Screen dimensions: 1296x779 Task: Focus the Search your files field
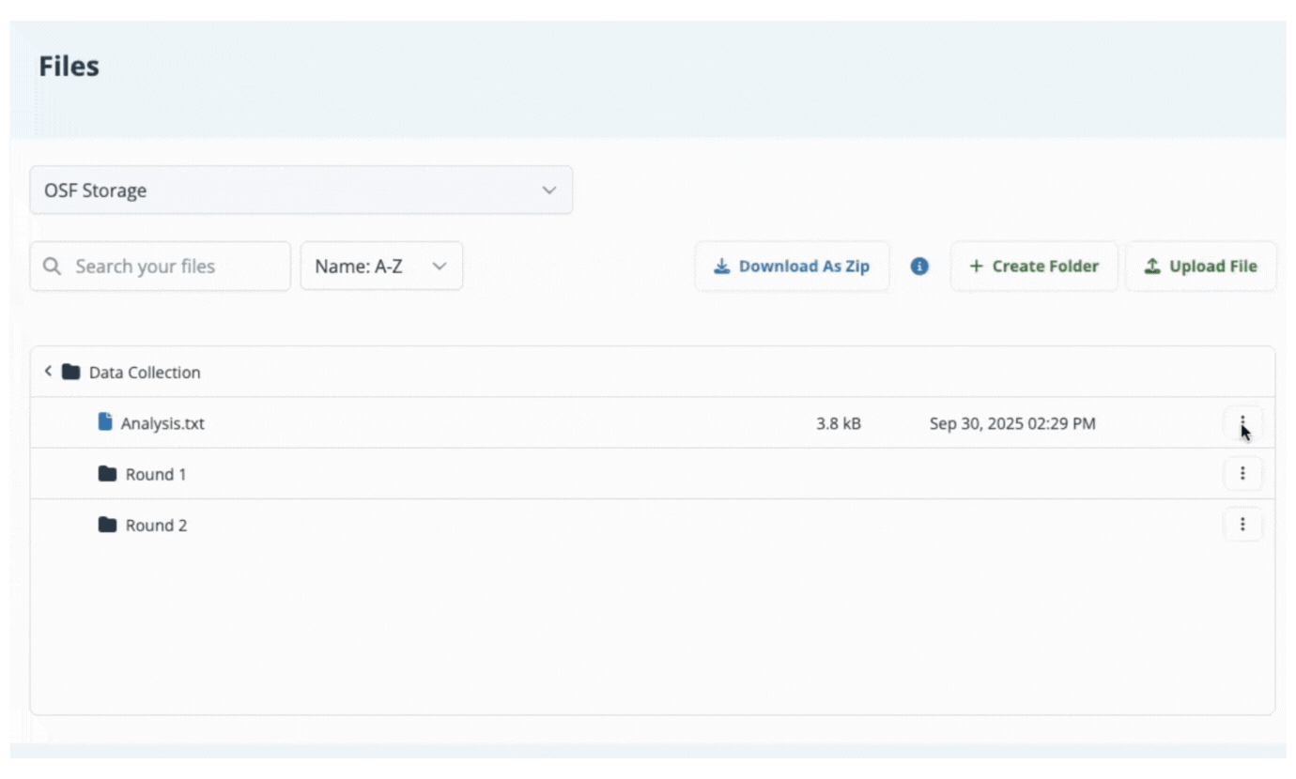pyautogui.click(x=161, y=267)
